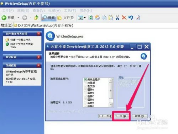Click the 上一步 back button
Screen dimensions: 178x134
click(105, 116)
